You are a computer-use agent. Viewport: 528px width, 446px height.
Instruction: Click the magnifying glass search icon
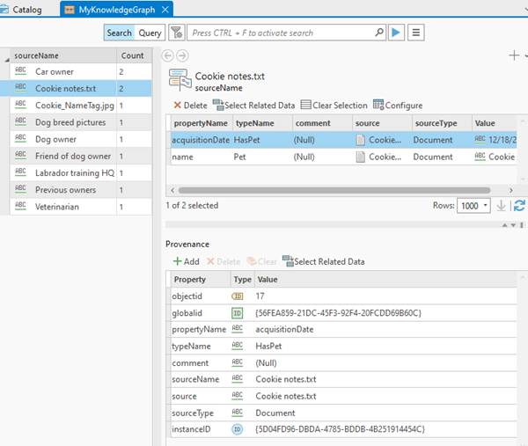point(379,33)
